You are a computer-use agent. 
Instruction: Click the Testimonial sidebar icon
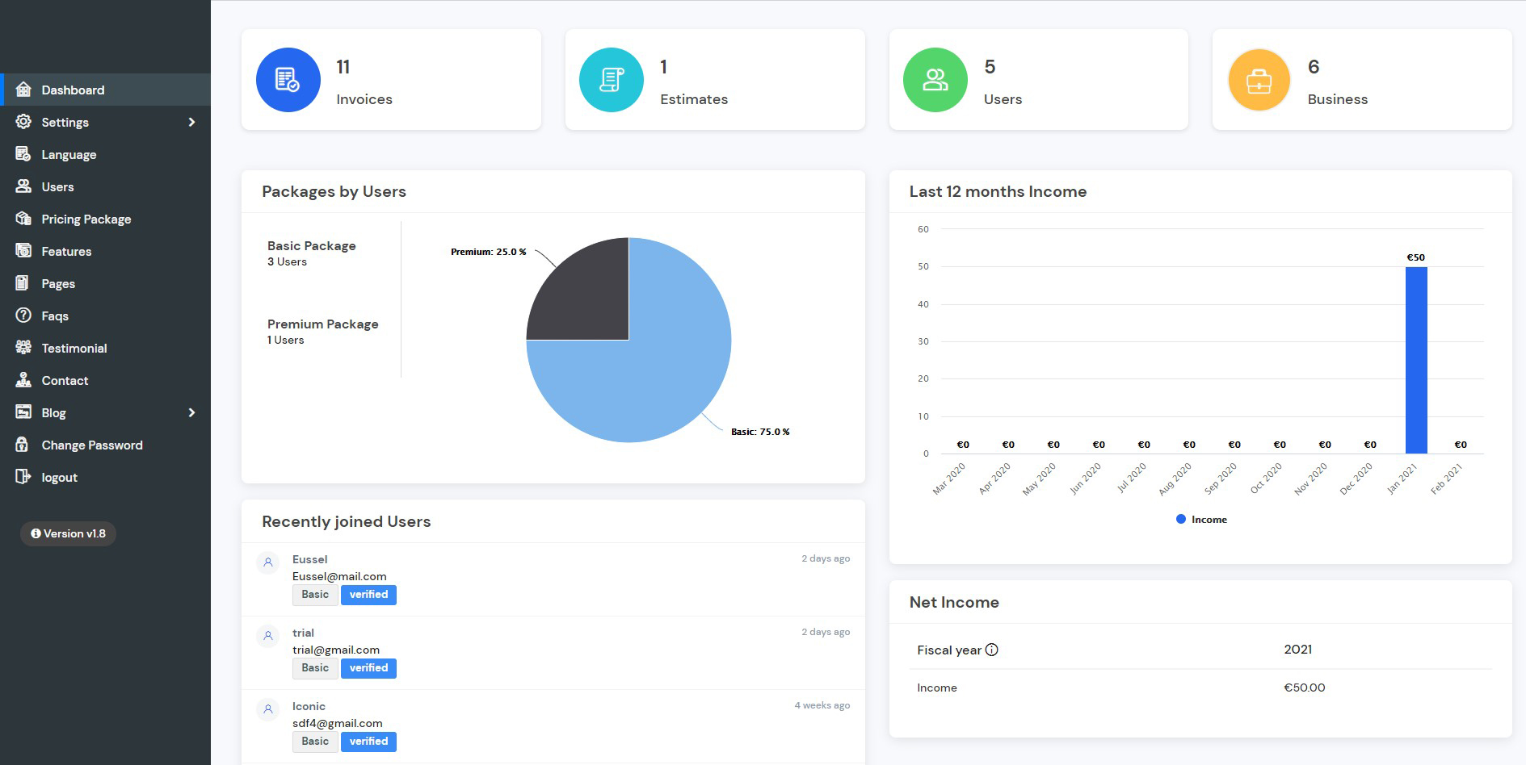coord(23,348)
